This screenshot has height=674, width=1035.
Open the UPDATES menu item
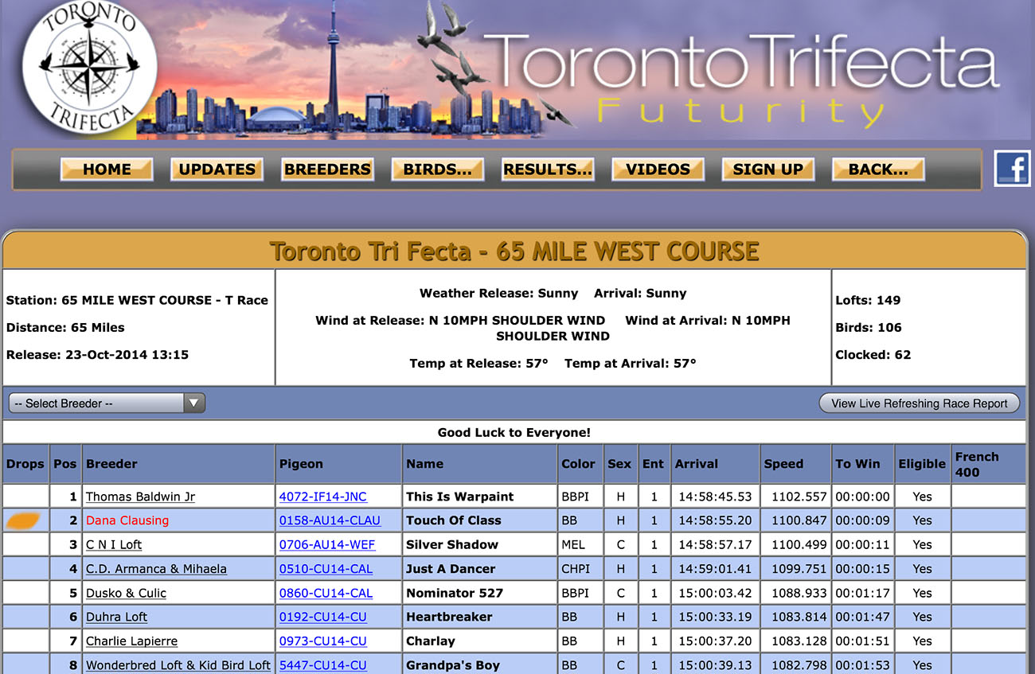217,169
